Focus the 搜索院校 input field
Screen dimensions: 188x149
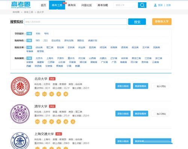[76, 22]
